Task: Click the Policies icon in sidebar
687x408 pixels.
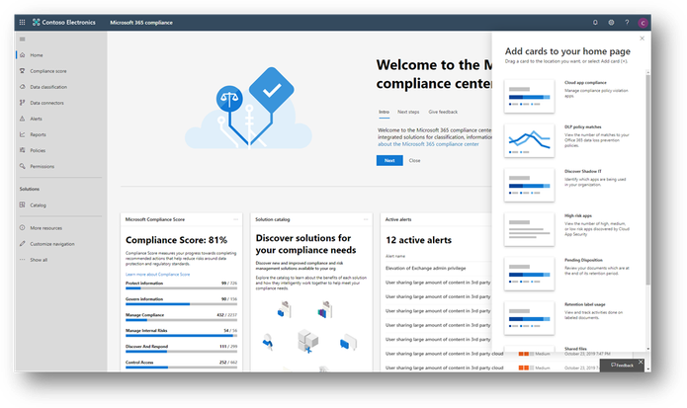Action: (x=23, y=150)
